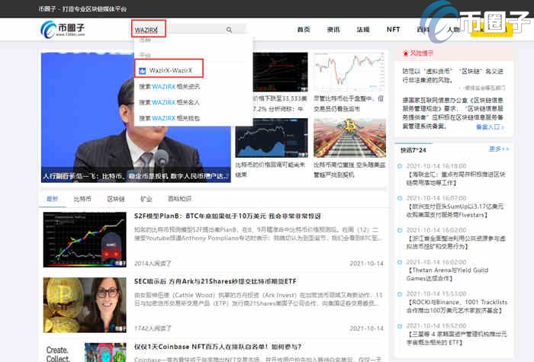Open the Thetan Arena Yield Guild news flash
Image resolution: width=534 pixels, height=362 pixels.
click(448, 274)
